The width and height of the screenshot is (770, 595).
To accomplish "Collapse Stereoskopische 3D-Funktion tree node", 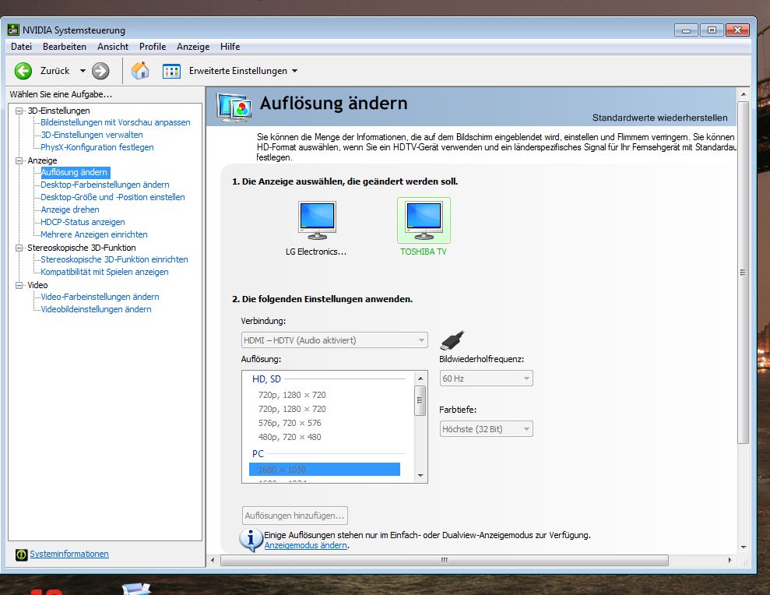I will pos(19,248).
